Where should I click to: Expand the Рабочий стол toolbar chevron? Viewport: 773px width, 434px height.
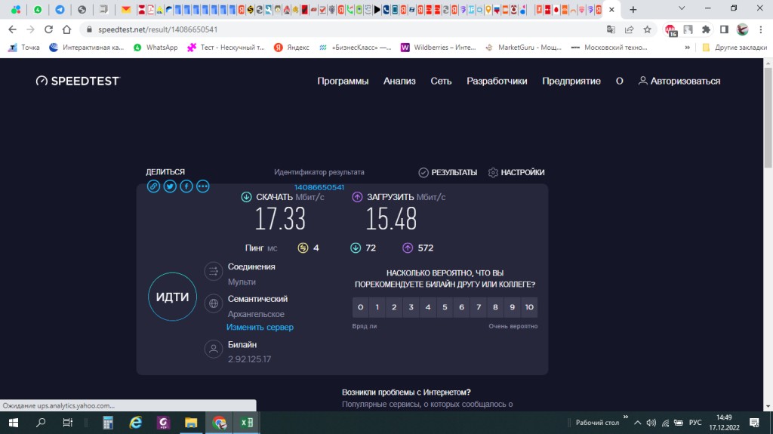tap(626, 417)
